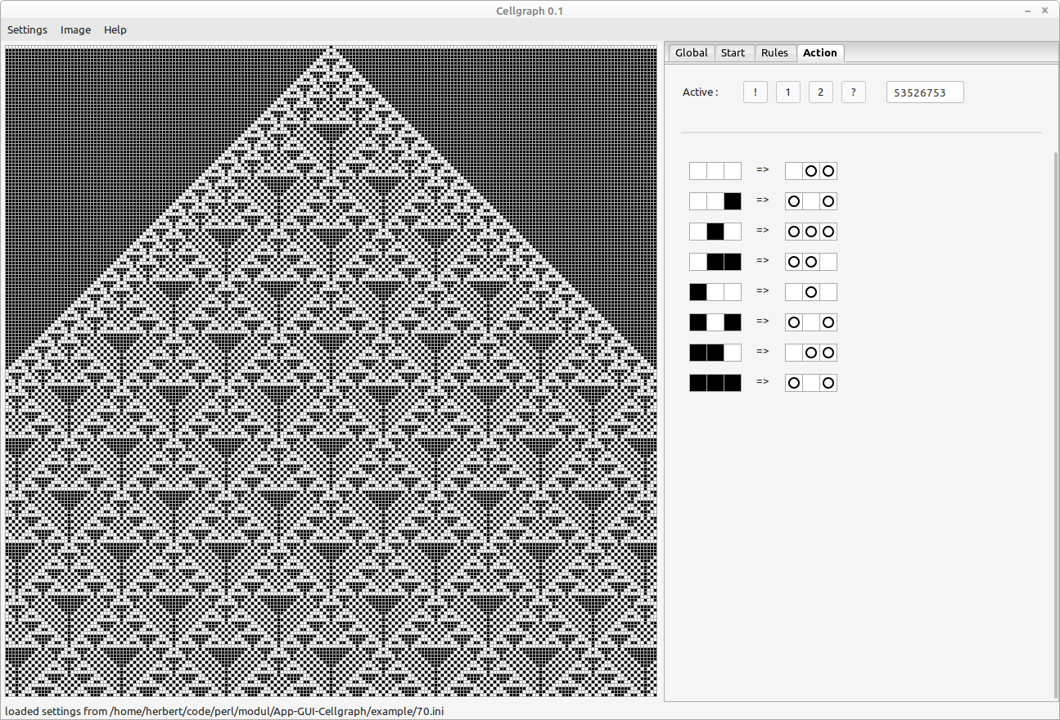
Task: Toggle empty left action cell of black-white-white rule
Action: (x=794, y=292)
